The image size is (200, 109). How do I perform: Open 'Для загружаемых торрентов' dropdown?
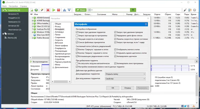(x=125, y=79)
